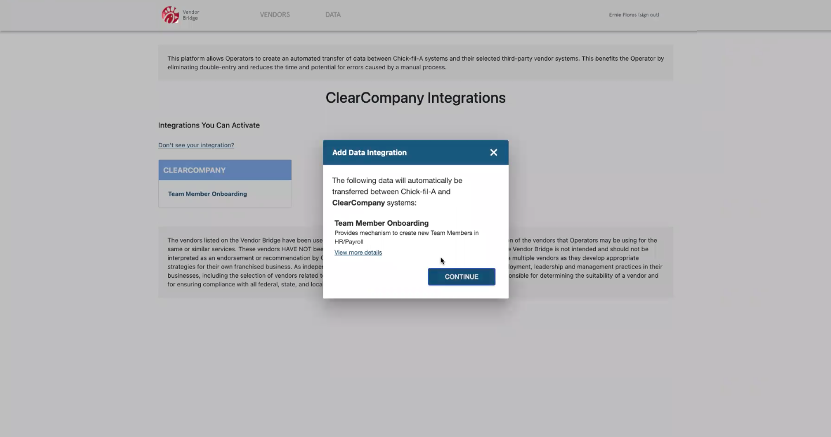Click the CLEARCOMPANY card header
Viewport: 831px width, 437px height.
(225, 170)
